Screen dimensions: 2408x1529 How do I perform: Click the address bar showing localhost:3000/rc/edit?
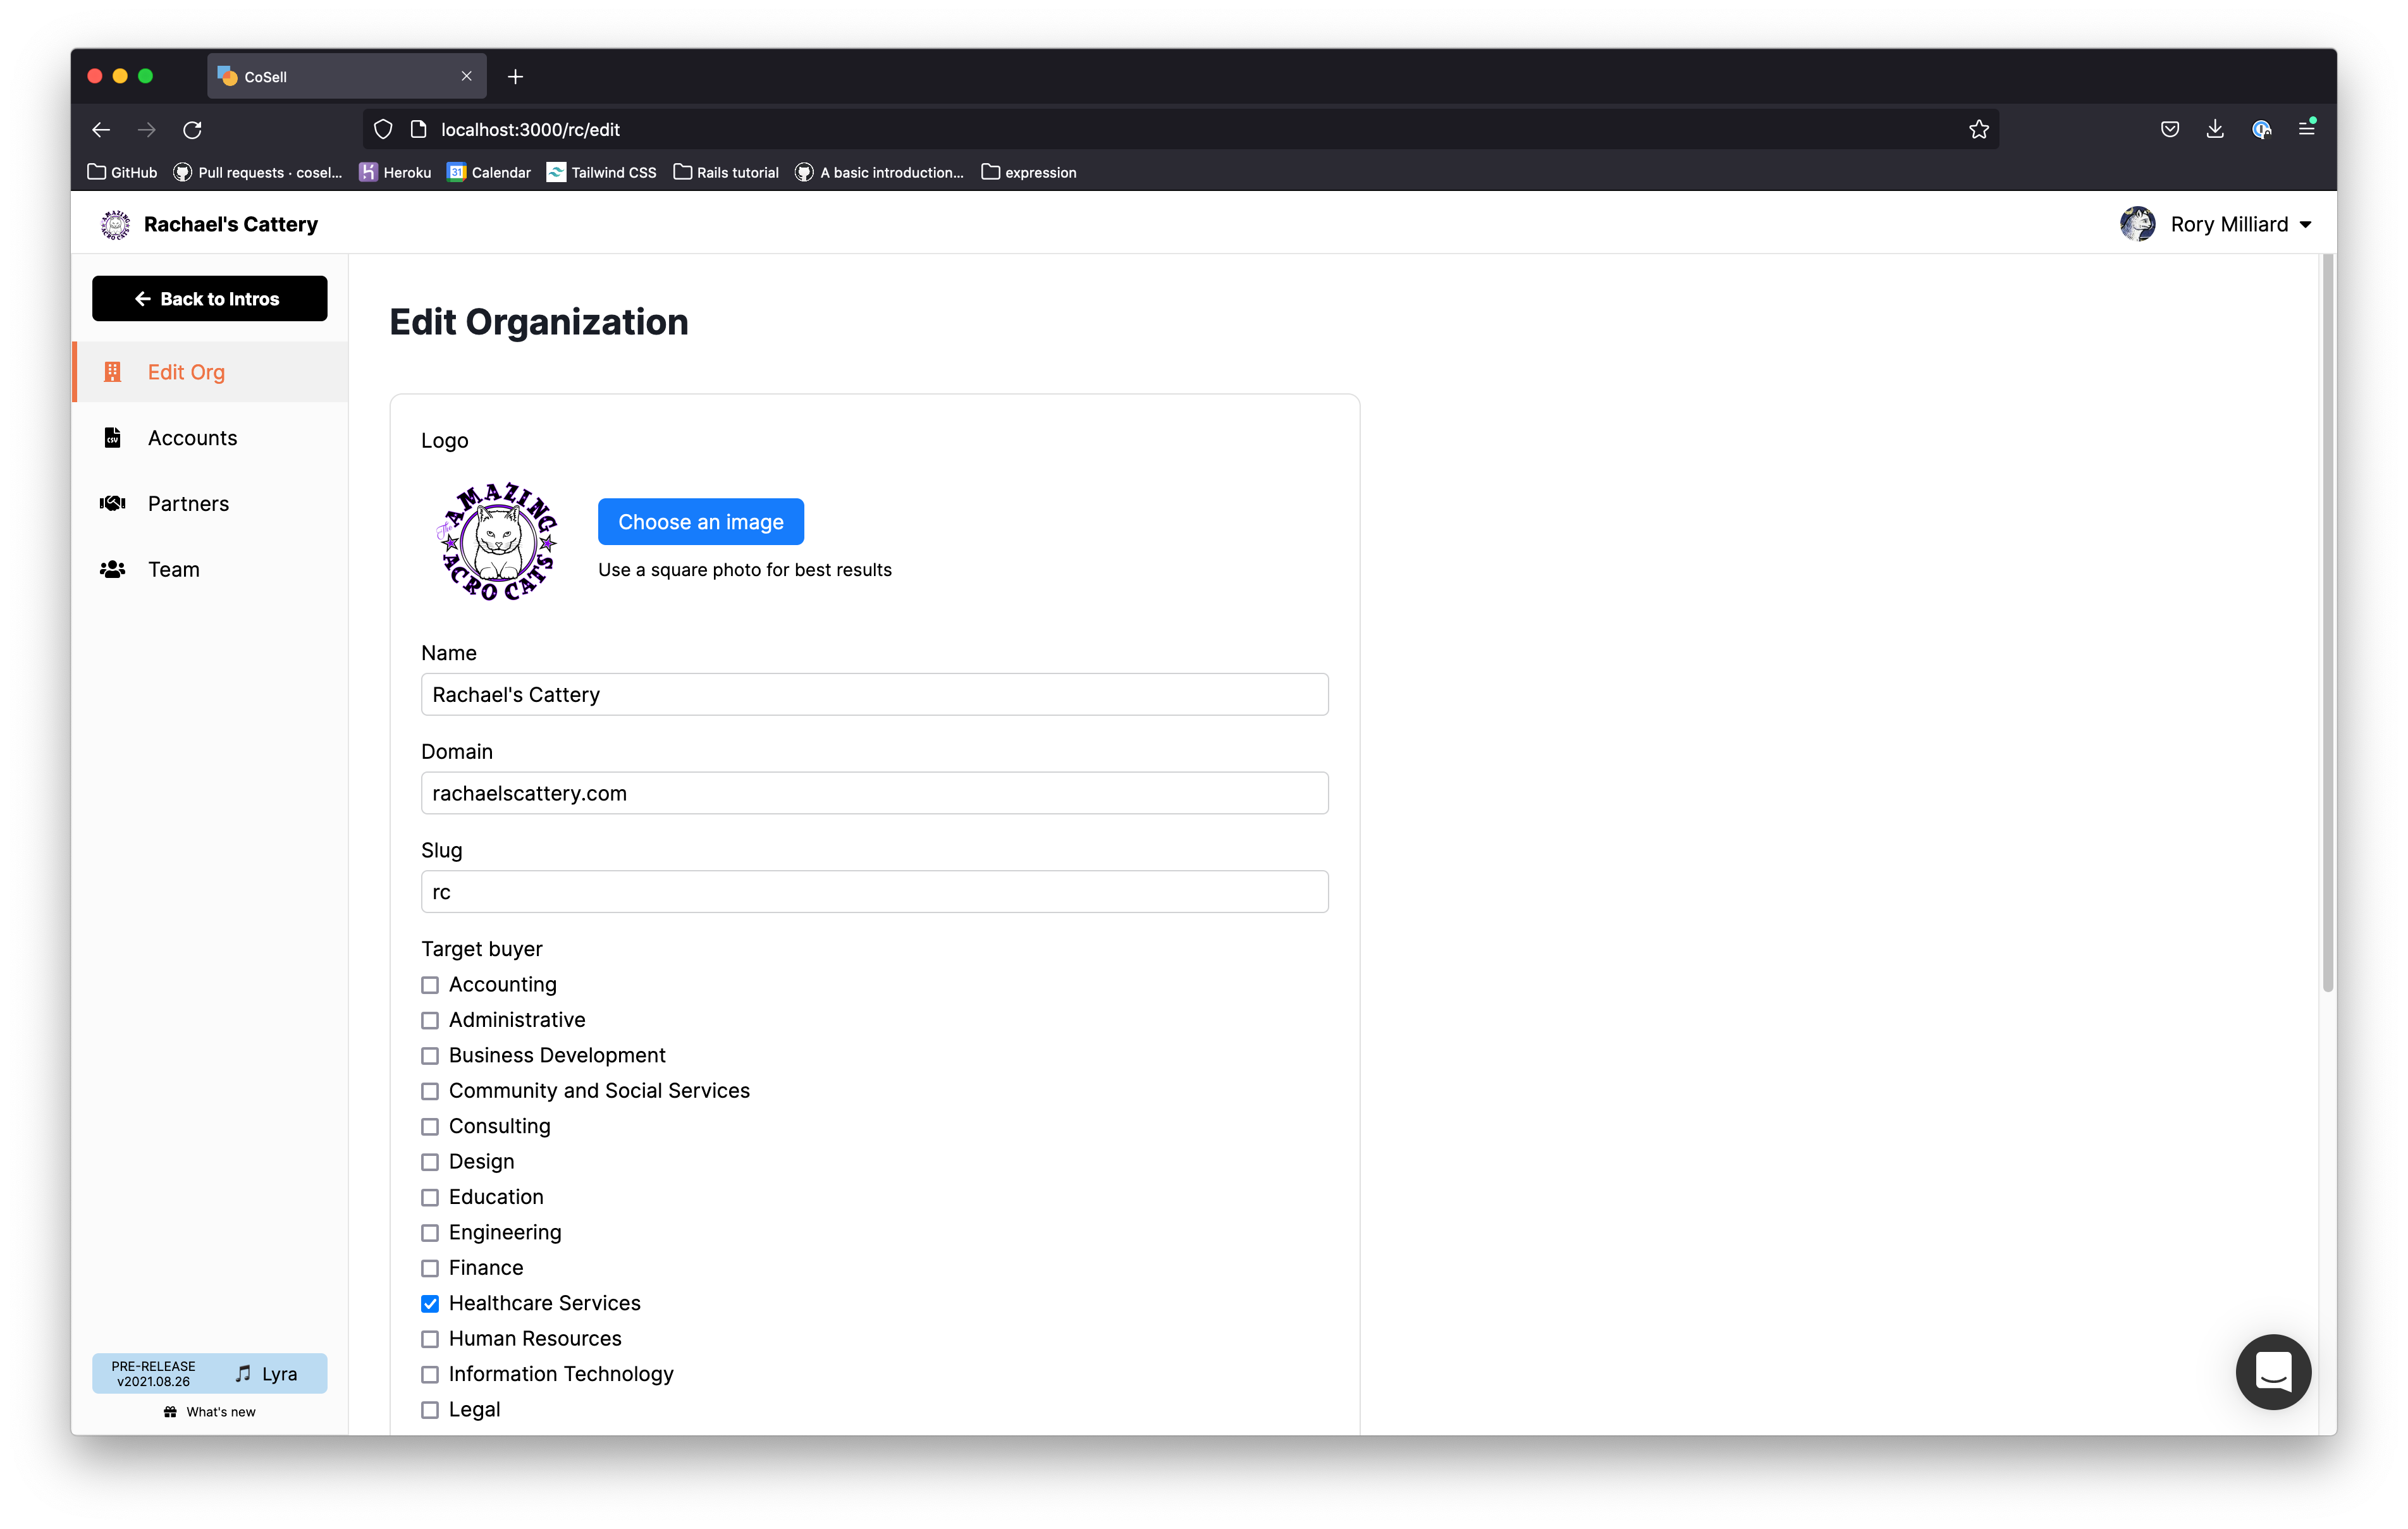pos(1180,130)
